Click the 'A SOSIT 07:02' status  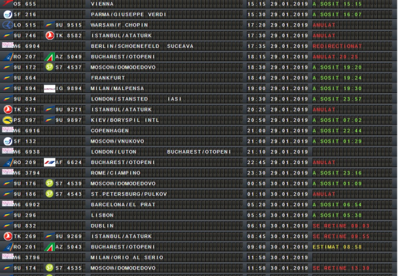[x=337, y=120]
